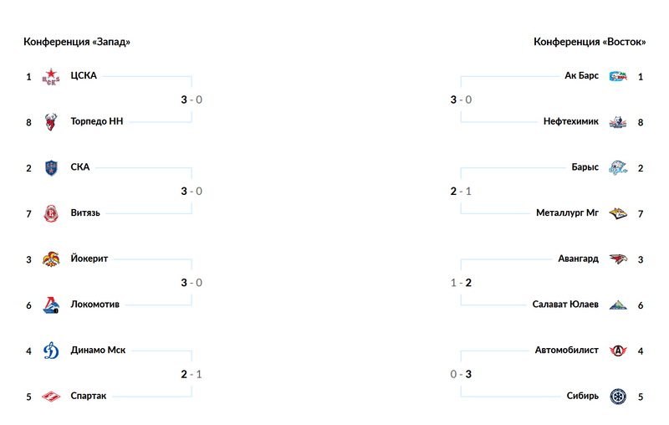Open the ЦСКА team name link
This screenshot has height=425, width=669.
pyautogui.click(x=84, y=76)
